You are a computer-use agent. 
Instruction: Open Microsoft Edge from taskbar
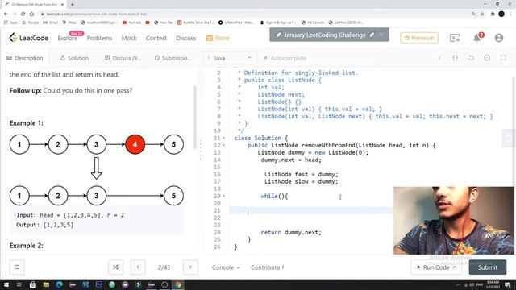[59, 284]
